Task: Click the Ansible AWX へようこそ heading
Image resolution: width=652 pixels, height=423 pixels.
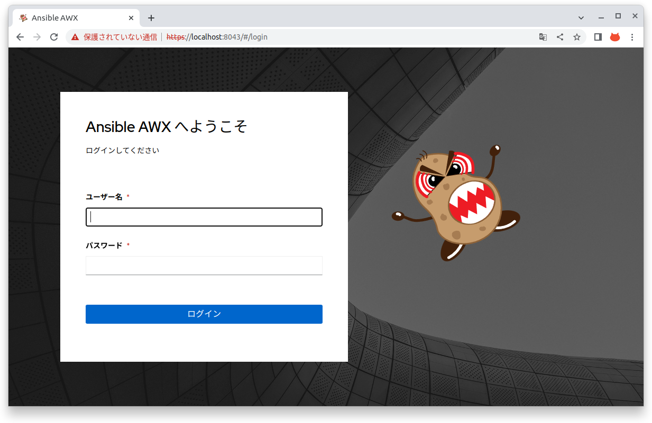Action: point(167,127)
